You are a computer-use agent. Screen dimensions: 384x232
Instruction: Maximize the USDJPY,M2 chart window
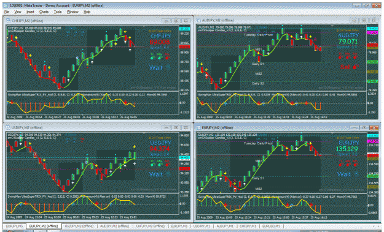click(176, 127)
